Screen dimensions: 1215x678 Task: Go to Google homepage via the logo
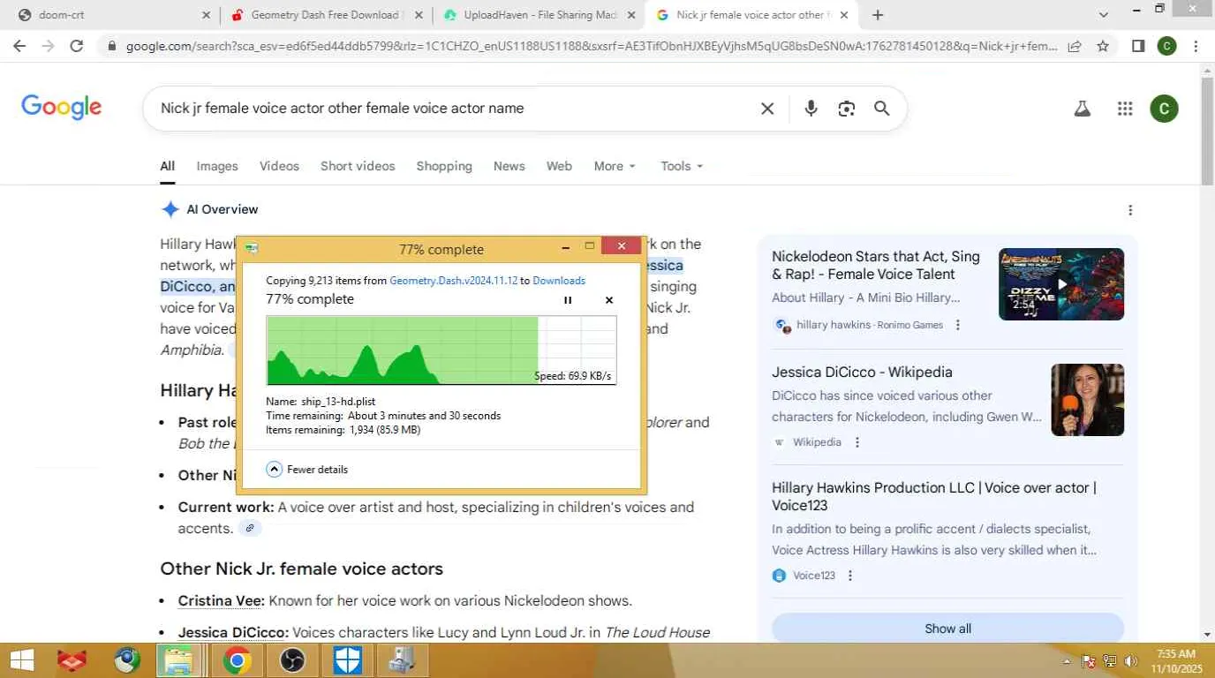(61, 108)
